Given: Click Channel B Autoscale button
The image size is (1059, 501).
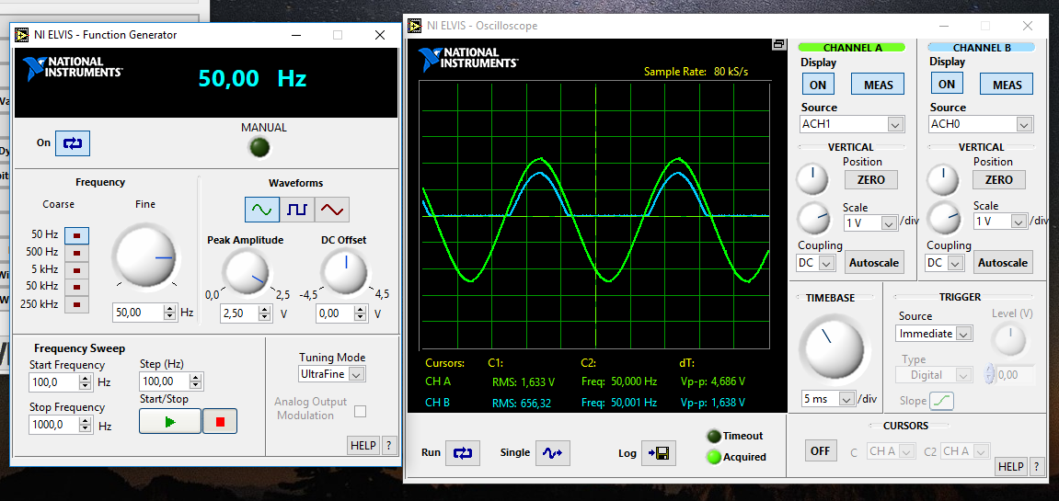Looking at the screenshot, I should click(1003, 262).
